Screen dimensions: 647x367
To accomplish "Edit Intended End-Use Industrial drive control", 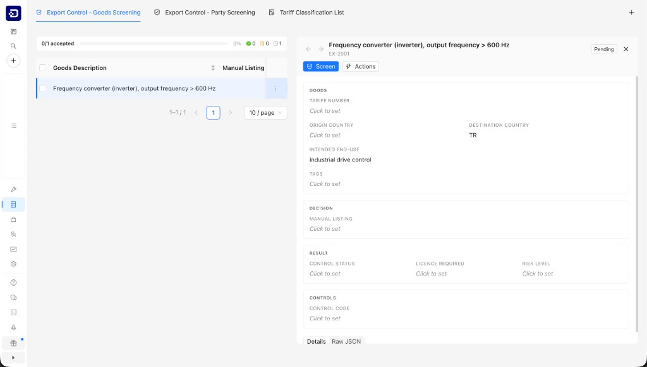I will (x=341, y=160).
